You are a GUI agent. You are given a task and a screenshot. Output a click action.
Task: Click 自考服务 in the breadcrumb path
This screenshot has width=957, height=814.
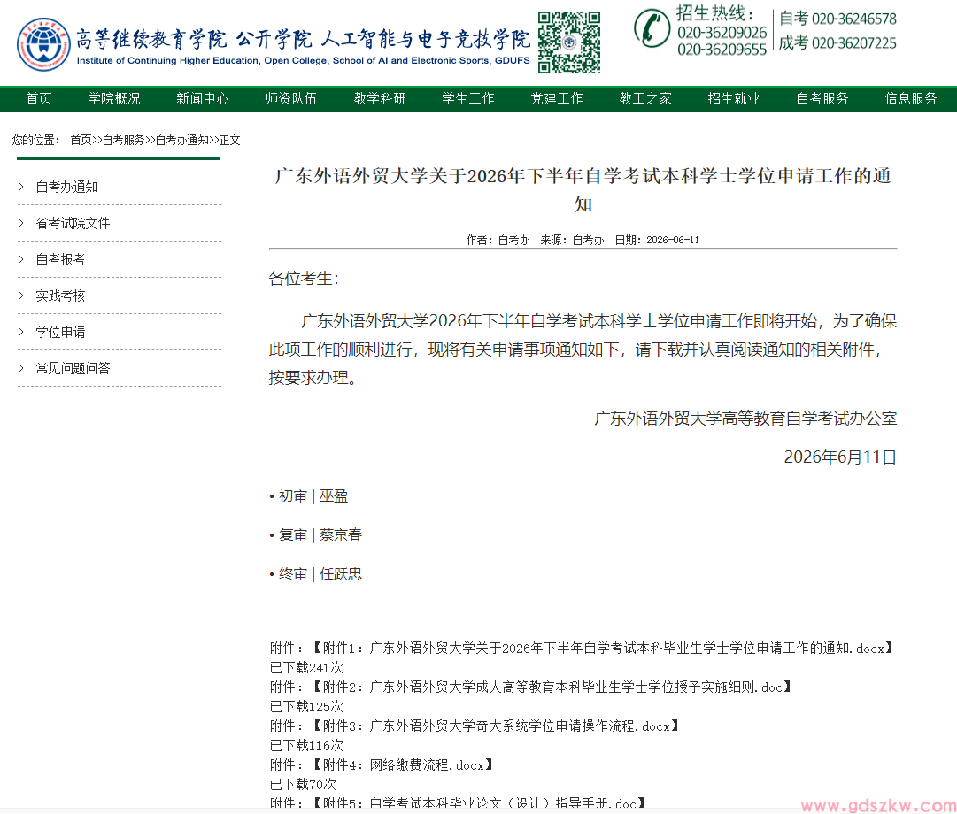(x=123, y=141)
